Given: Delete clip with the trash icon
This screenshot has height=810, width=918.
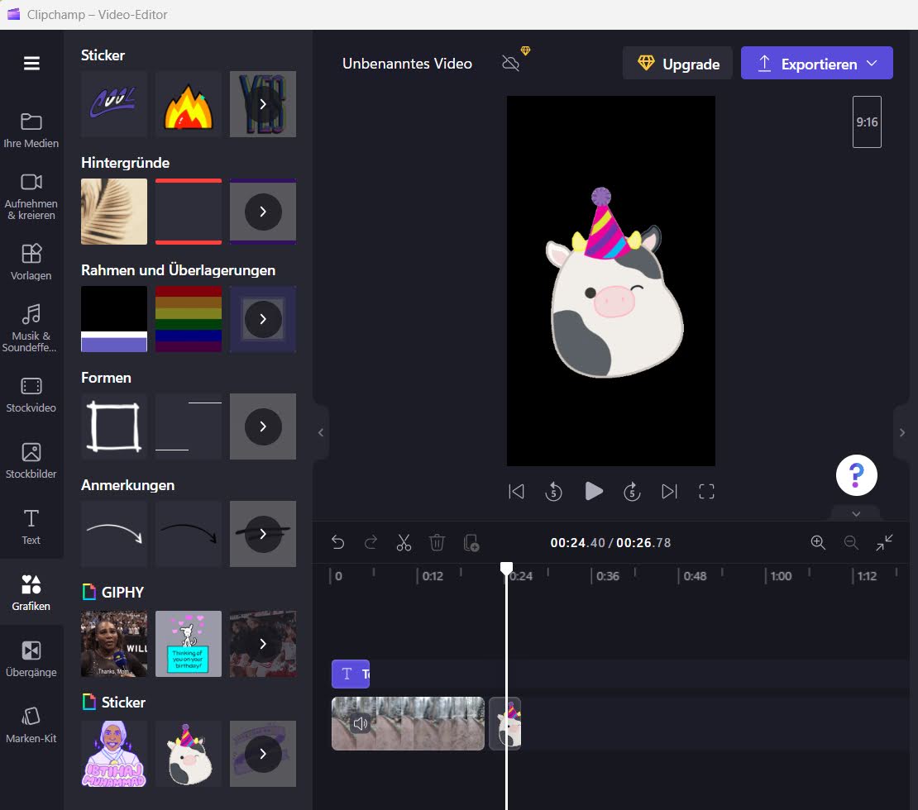Looking at the screenshot, I should click(x=437, y=543).
